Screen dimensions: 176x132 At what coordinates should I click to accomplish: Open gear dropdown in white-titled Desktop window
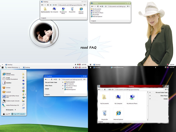[85, 5]
